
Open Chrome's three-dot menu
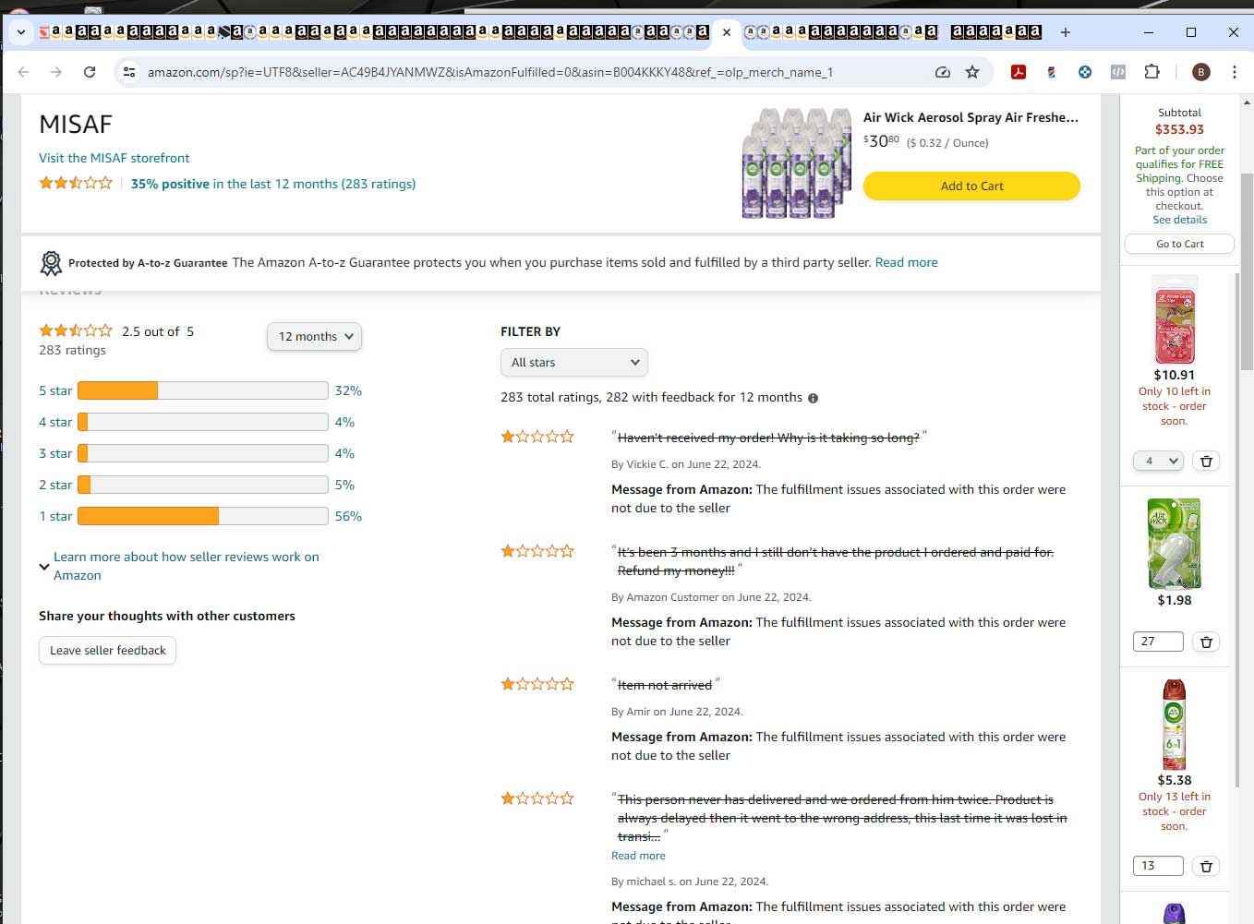[x=1234, y=72]
